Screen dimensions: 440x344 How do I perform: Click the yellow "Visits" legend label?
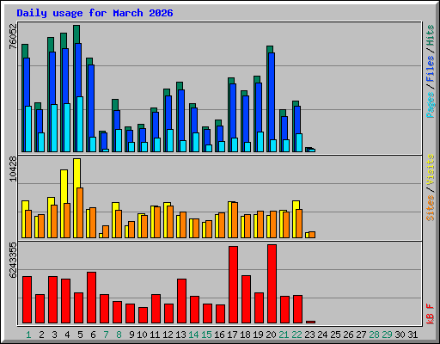[431, 170]
